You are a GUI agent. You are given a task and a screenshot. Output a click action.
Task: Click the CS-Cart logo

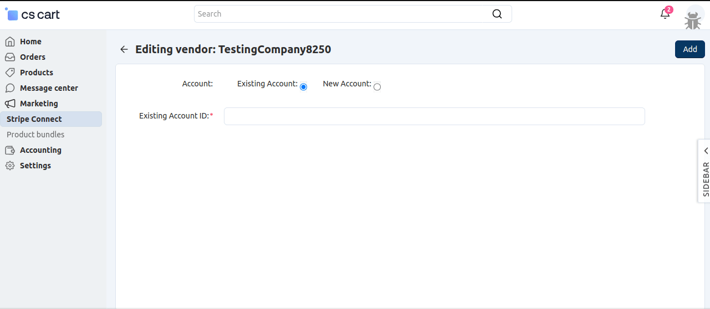point(33,14)
